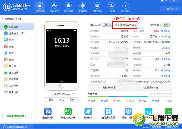Image resolution: width=182 pixels, height=129 pixels.
Task: Click the 下载中心 button
Action: (x=171, y=9)
